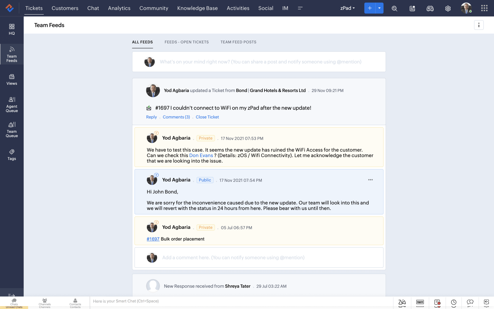Click the Close Ticket link
Screen dimensions: 494x309
coord(207,117)
